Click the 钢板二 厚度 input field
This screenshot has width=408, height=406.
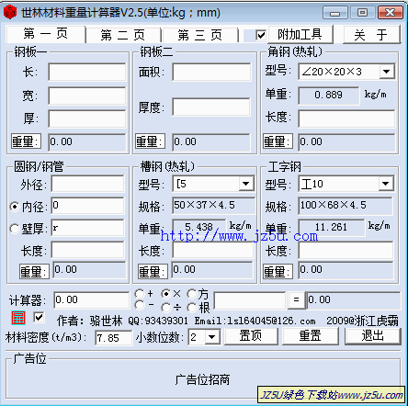[x=211, y=107]
